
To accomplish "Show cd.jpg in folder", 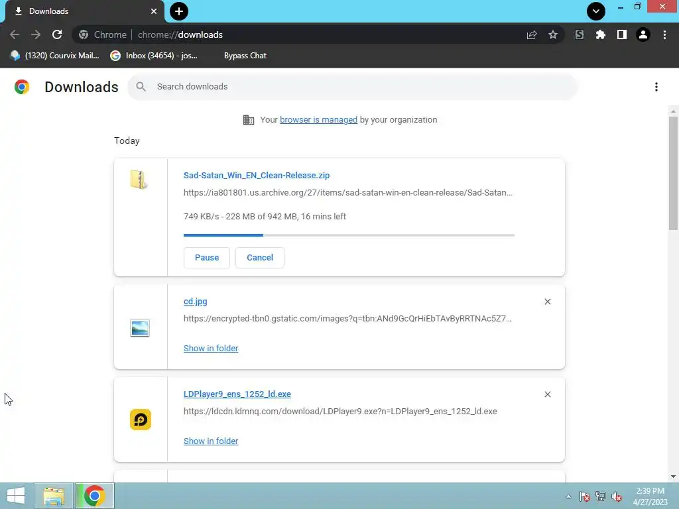I will [211, 349].
